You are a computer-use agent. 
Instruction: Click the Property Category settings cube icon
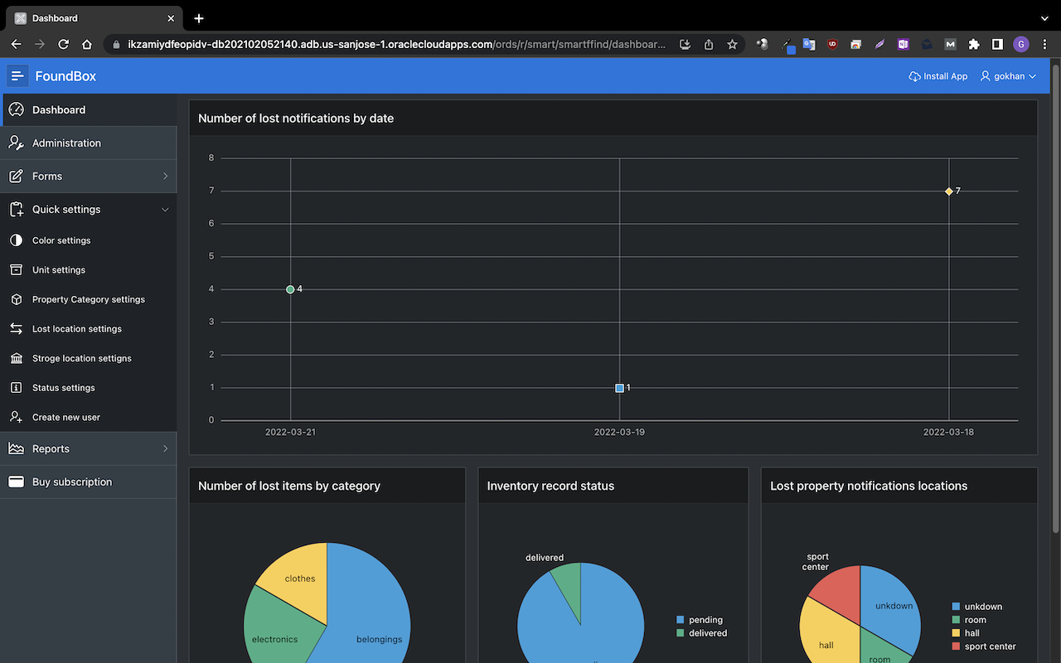click(x=16, y=299)
